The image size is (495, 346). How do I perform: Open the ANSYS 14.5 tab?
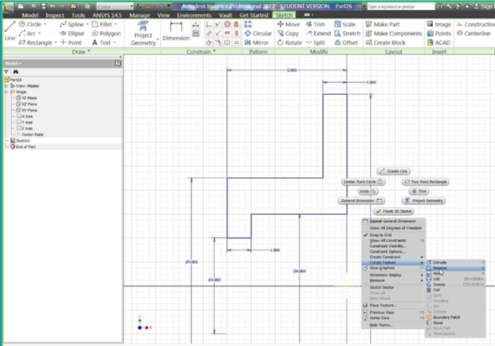(107, 15)
